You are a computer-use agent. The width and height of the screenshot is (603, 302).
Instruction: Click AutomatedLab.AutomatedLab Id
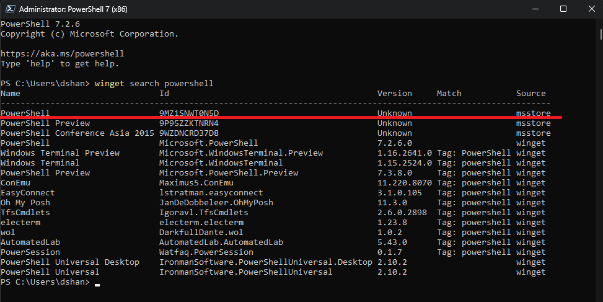(221, 242)
